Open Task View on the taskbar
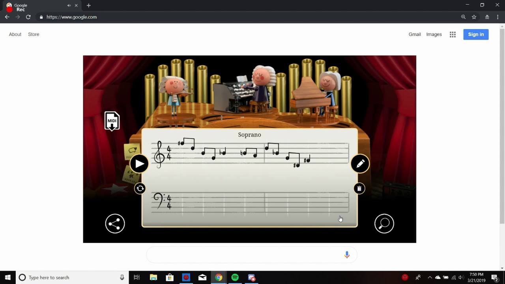The image size is (505, 284). point(137,277)
